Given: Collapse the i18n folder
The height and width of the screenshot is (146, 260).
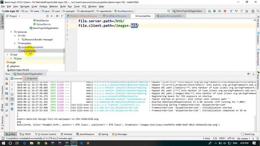Looking at the screenshot, I should (x=15, y=36).
